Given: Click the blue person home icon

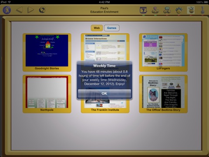Looking at the screenshot, I should [x=7, y=10].
